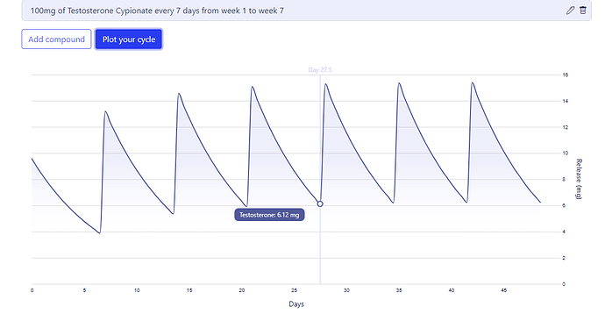Screen dimensions: 605x321
Task: Click the circular data marker on the curve
Action: pyautogui.click(x=320, y=203)
